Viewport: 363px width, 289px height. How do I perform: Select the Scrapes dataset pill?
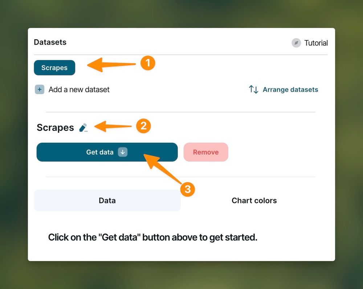(x=54, y=68)
